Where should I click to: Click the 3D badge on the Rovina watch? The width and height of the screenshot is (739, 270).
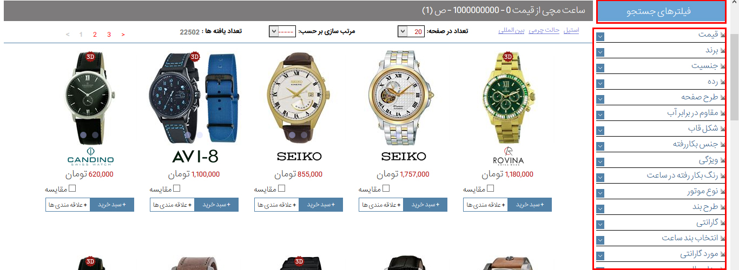click(507, 56)
